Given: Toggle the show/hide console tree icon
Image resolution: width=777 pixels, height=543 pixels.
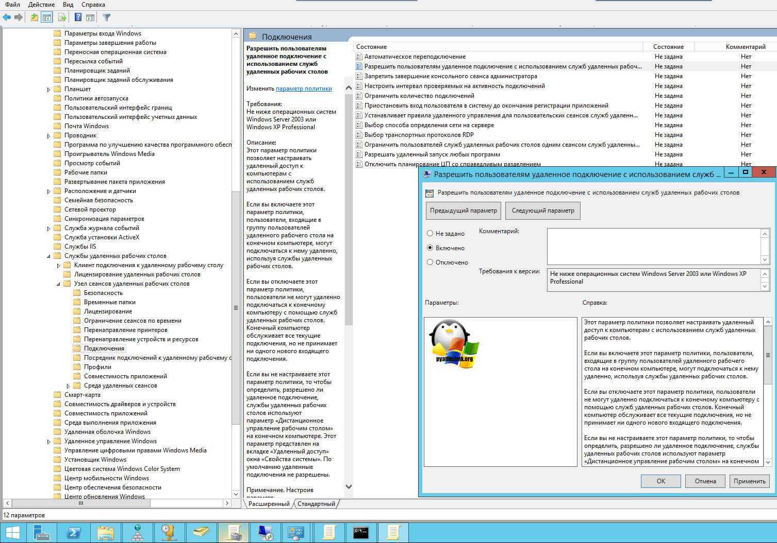Looking at the screenshot, I should pyautogui.click(x=47, y=17).
